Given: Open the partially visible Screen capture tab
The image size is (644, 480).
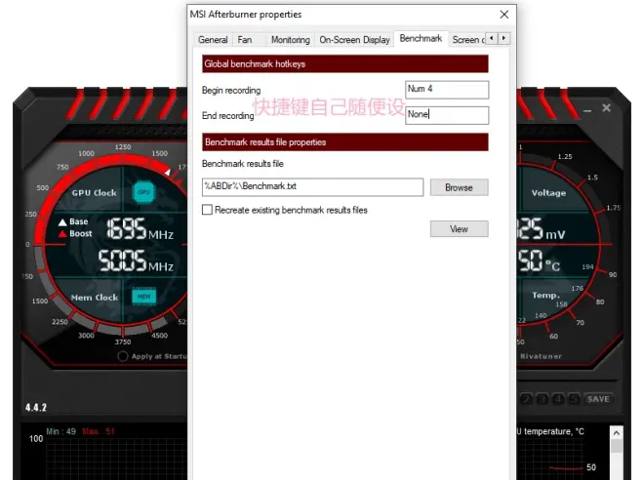Looking at the screenshot, I should pos(467,40).
